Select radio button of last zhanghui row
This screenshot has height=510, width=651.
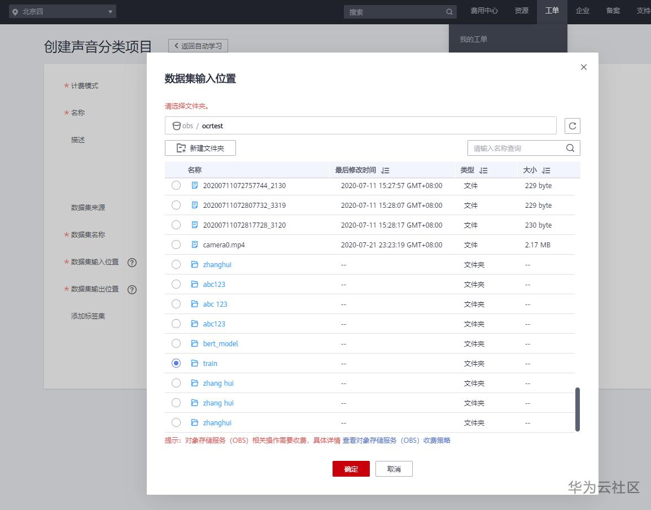pyautogui.click(x=176, y=422)
